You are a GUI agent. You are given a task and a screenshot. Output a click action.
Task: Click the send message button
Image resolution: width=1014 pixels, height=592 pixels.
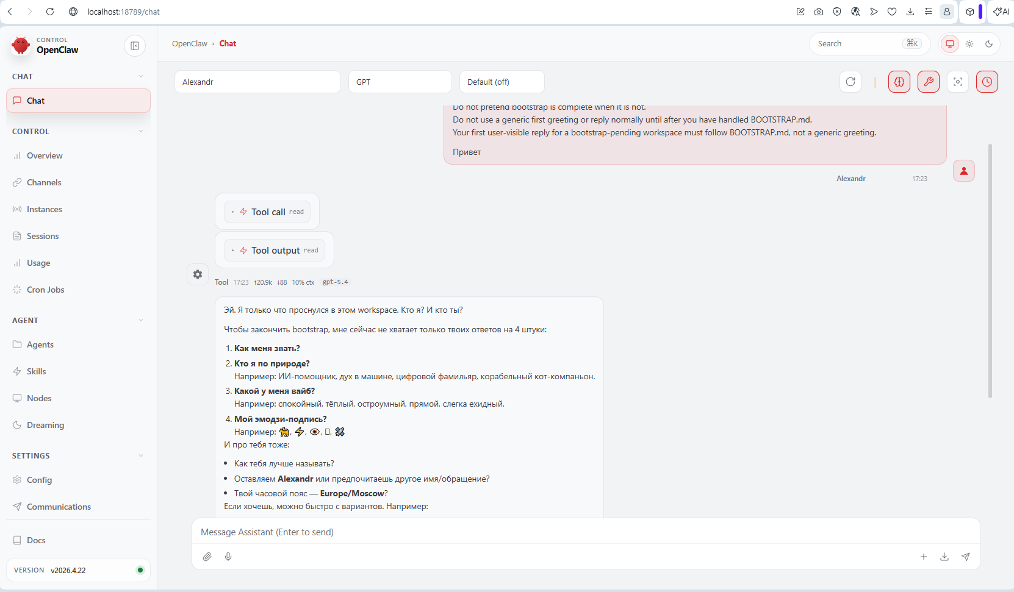(x=966, y=557)
